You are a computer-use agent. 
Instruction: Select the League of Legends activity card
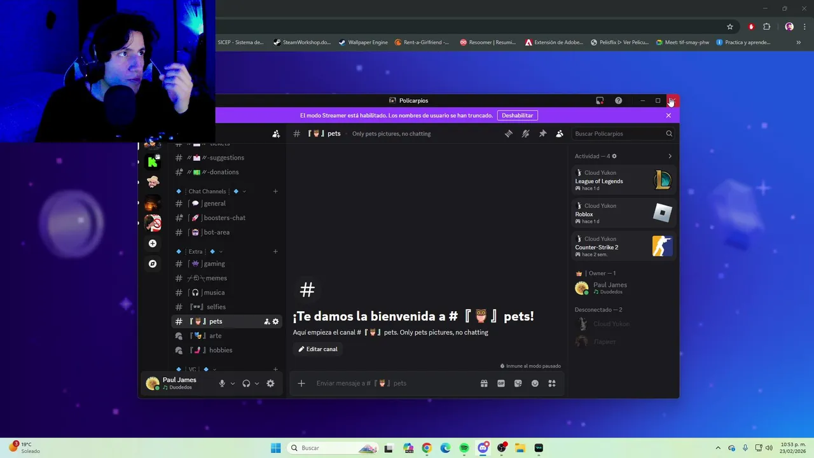tap(623, 181)
